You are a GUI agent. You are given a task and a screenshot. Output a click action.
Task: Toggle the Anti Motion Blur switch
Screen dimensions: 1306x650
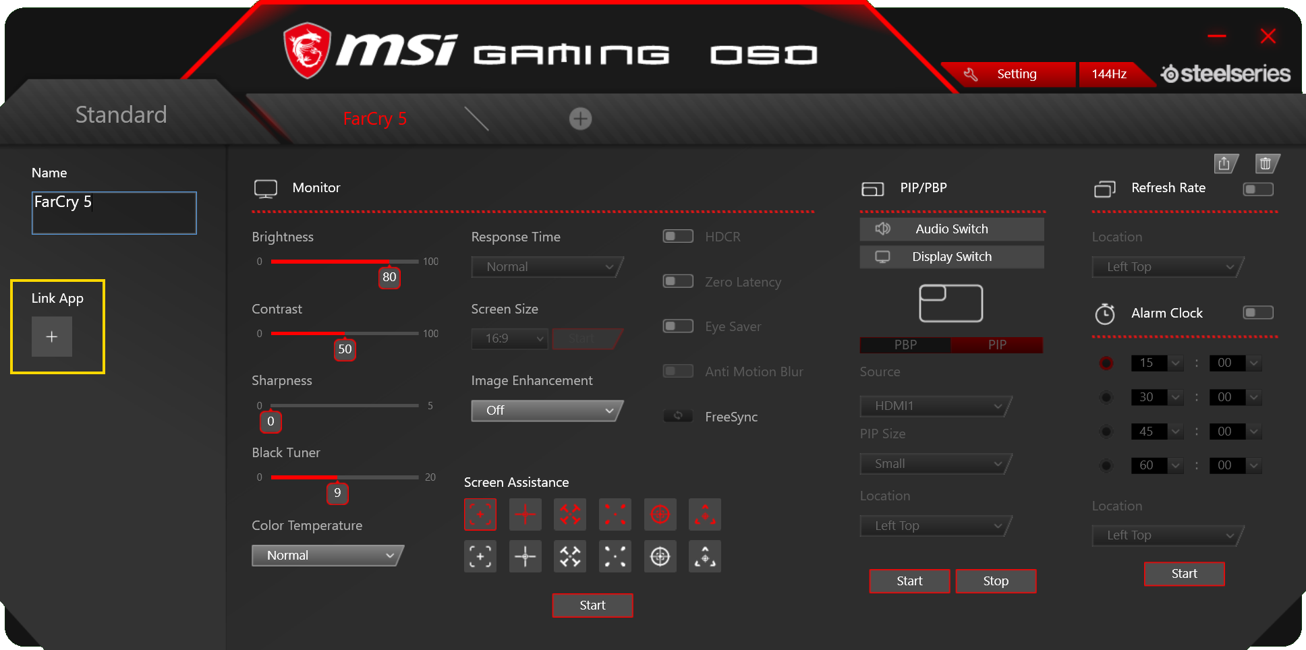click(678, 371)
